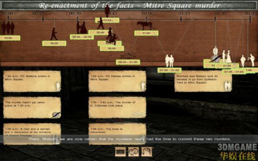Image resolution: width=258 pixels, height=161 pixels.
Task: Select the lying body silhouette above 00:45 - 01:00
Action: pos(128,56)
